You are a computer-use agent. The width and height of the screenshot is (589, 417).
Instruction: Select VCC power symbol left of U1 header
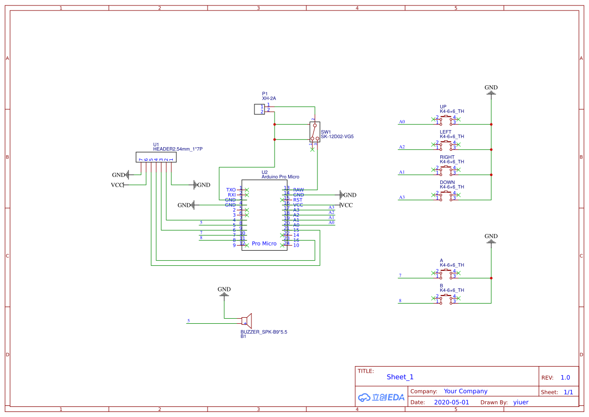[x=119, y=185]
